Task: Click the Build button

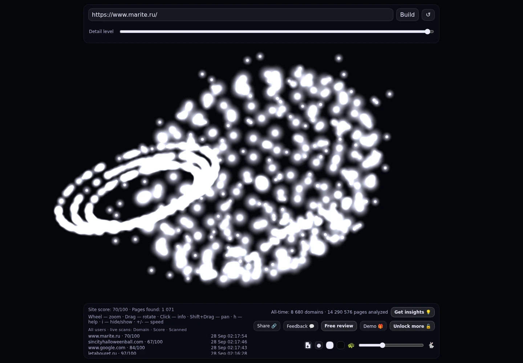Action: (x=408, y=15)
